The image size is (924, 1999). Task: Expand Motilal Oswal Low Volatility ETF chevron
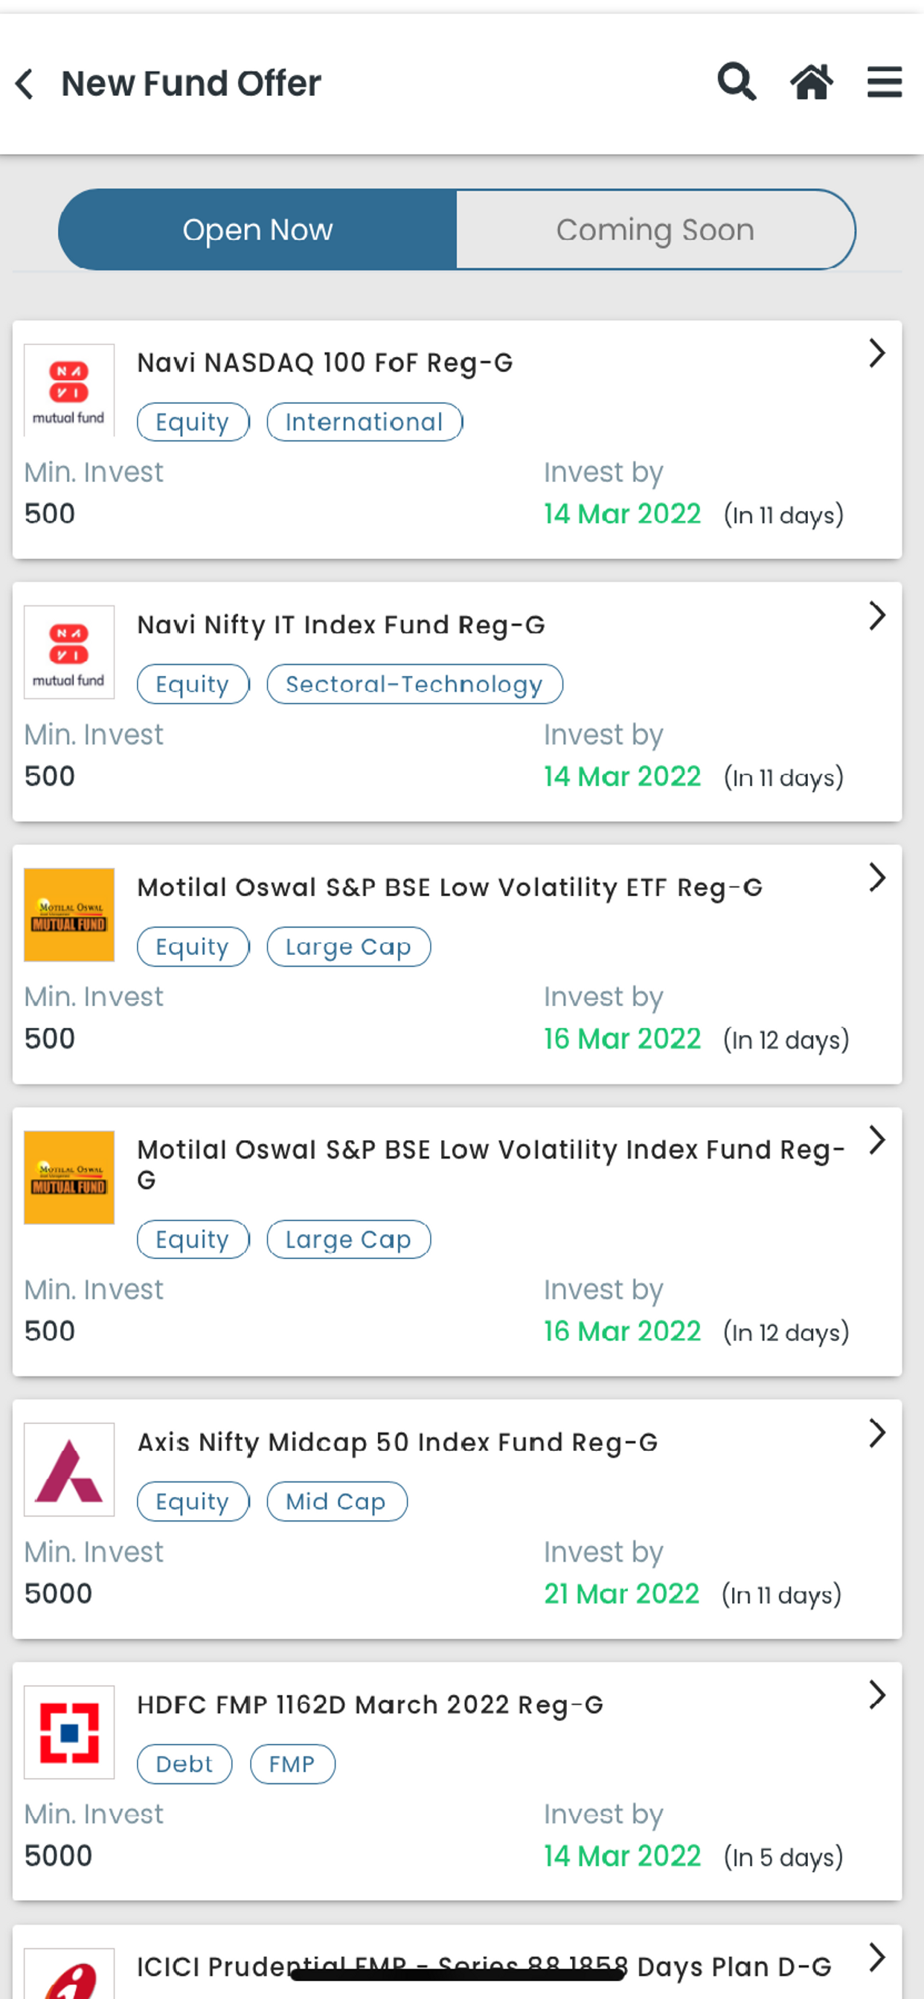pos(876,878)
